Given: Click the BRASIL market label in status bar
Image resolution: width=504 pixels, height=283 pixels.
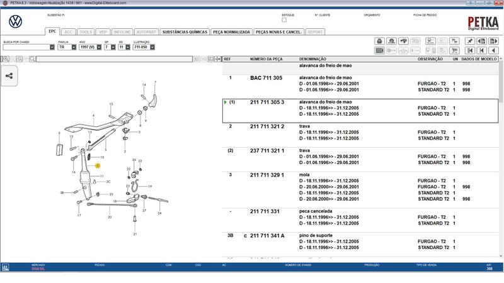Looking at the screenshot, I should coord(38,269).
